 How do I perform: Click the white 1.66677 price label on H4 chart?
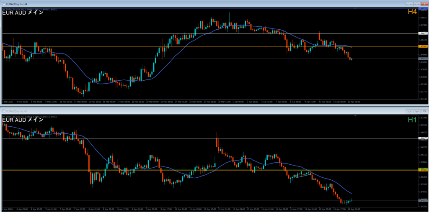(423, 33)
